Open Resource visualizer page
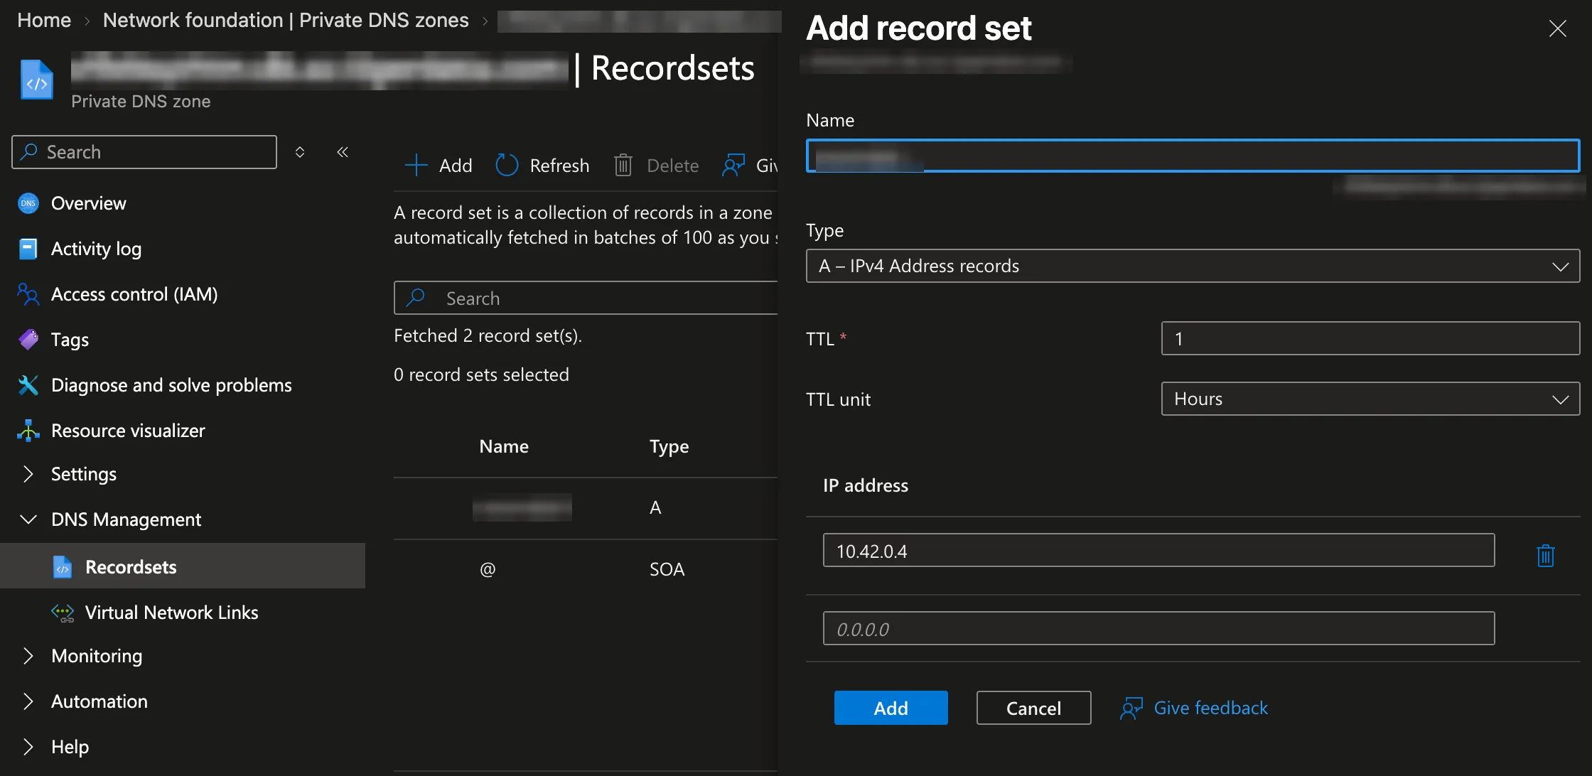Screen dimensions: 1592x776 128,431
